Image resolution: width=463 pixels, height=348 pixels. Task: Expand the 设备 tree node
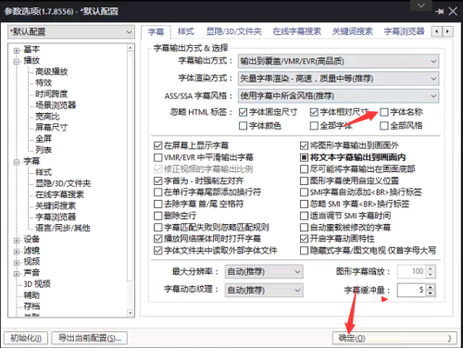tap(17, 240)
